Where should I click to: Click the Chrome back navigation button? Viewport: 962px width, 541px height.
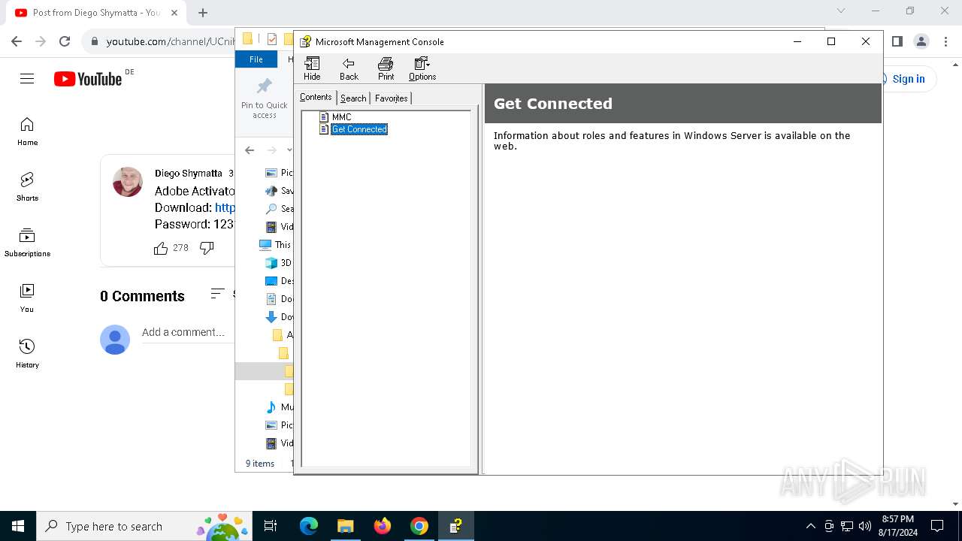tap(17, 41)
